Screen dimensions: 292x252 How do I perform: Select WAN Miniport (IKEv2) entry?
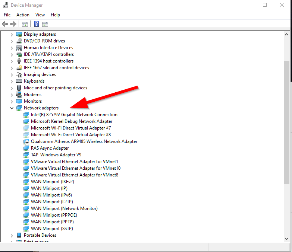tap(53, 182)
